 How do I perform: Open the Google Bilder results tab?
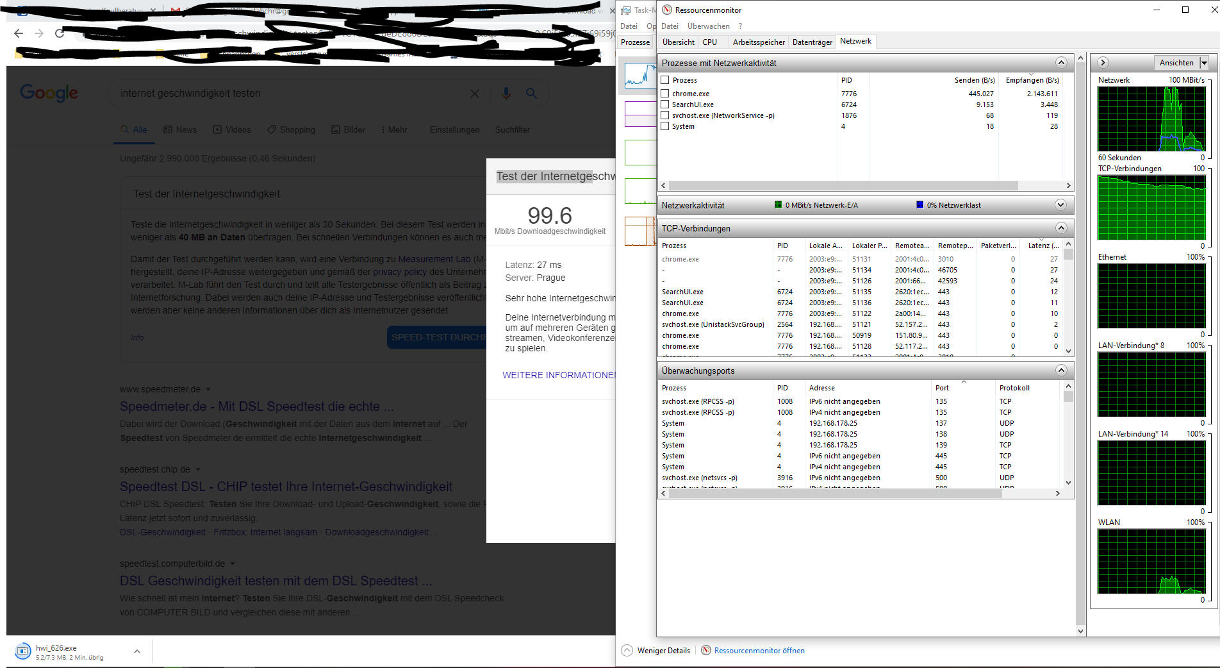348,130
